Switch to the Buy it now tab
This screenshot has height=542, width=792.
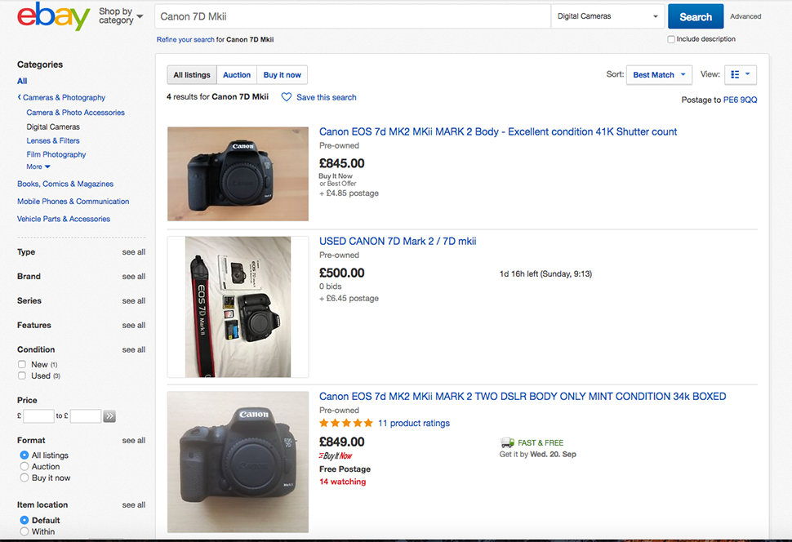[x=282, y=74]
